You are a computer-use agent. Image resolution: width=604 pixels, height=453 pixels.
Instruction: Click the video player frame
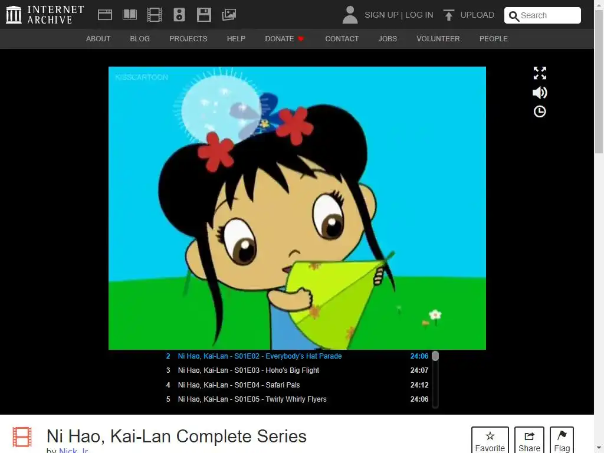(x=297, y=208)
